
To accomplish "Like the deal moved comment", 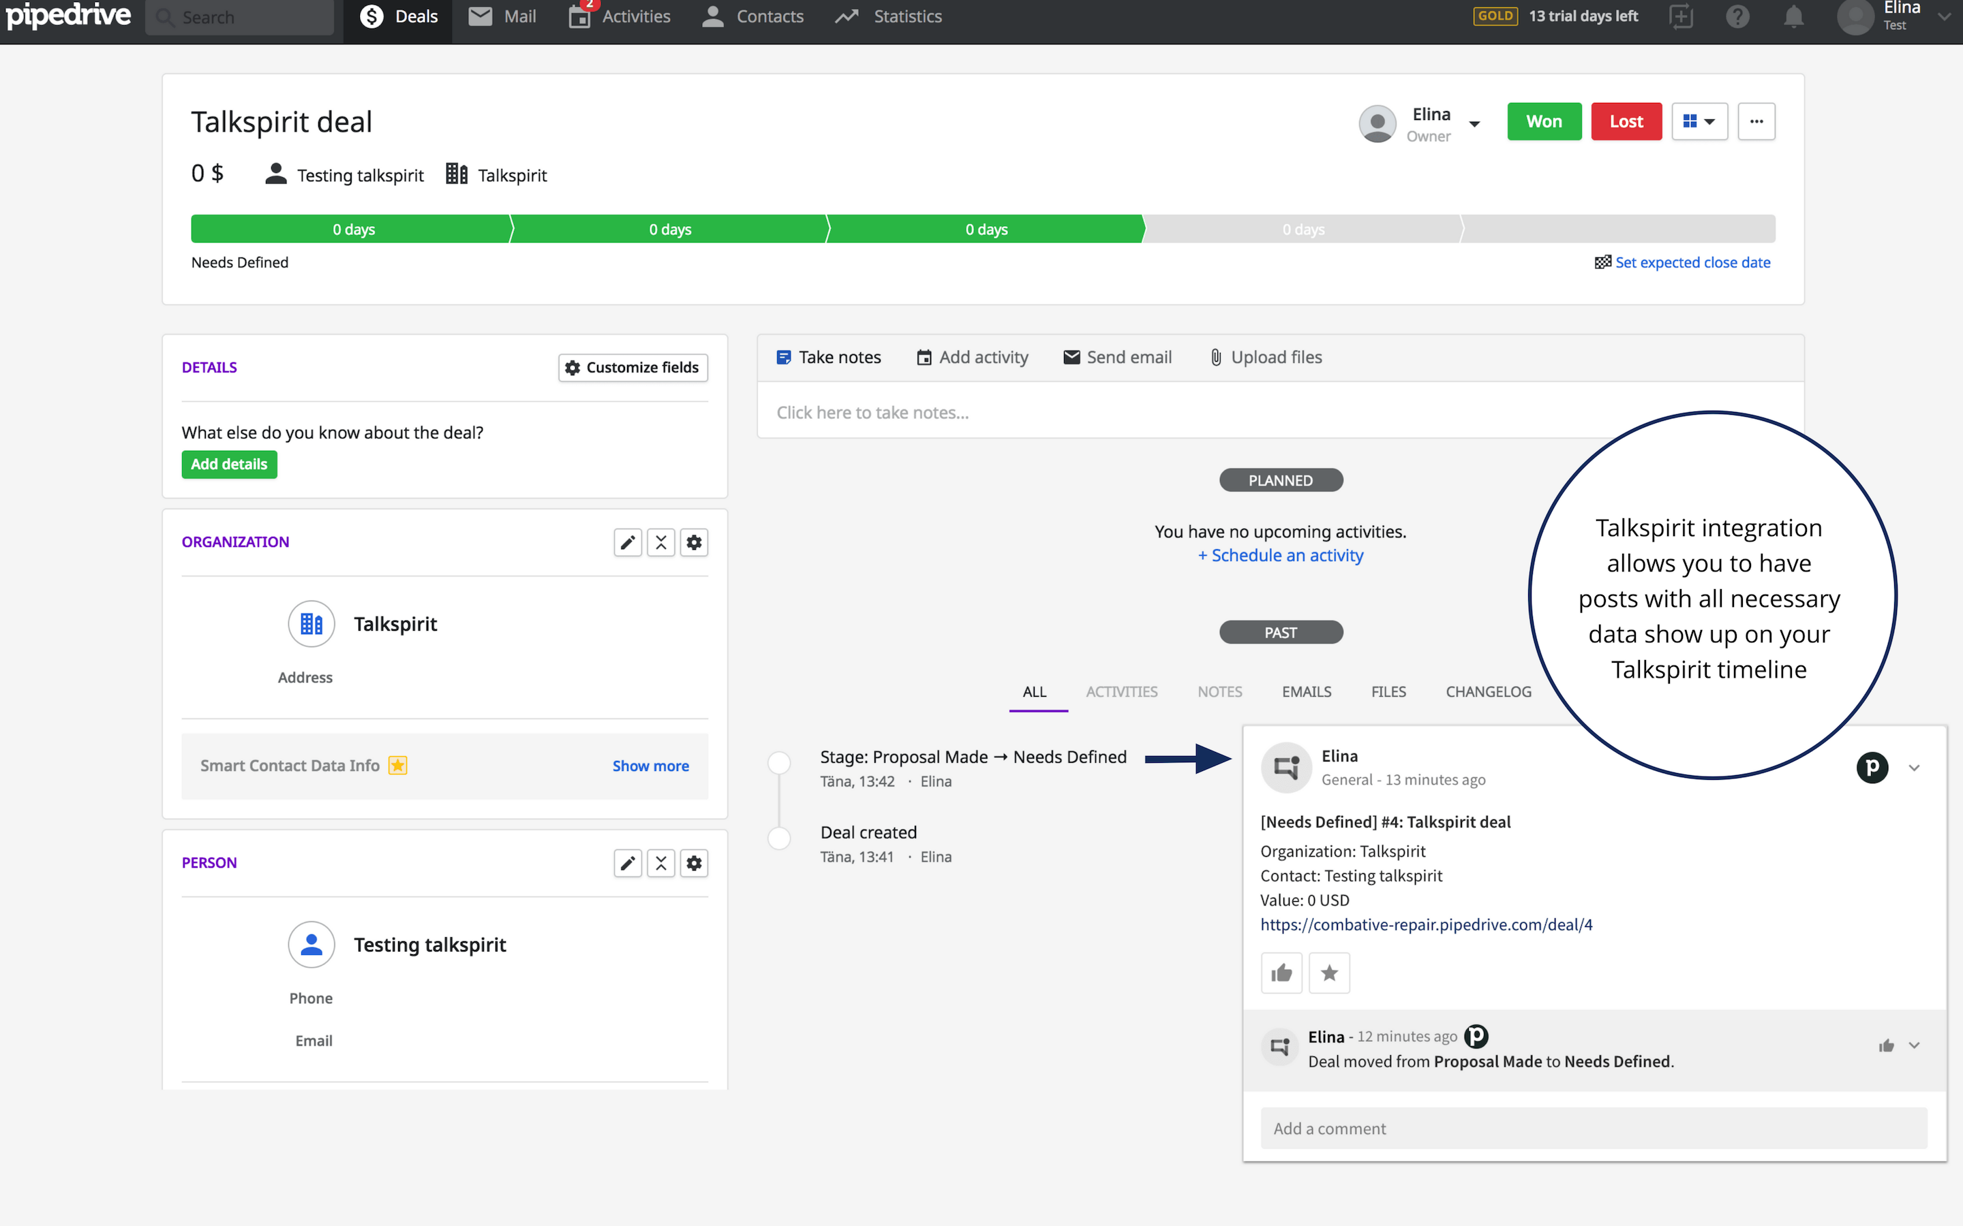I will (x=1886, y=1046).
